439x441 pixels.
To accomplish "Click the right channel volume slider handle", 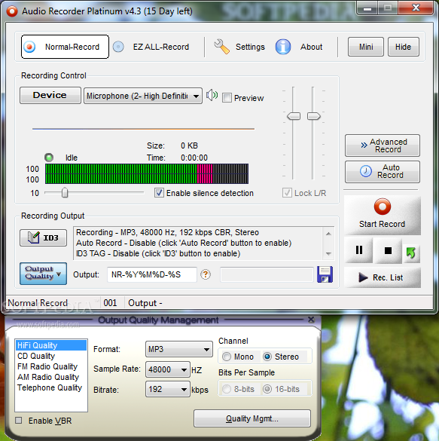I will [x=313, y=116].
